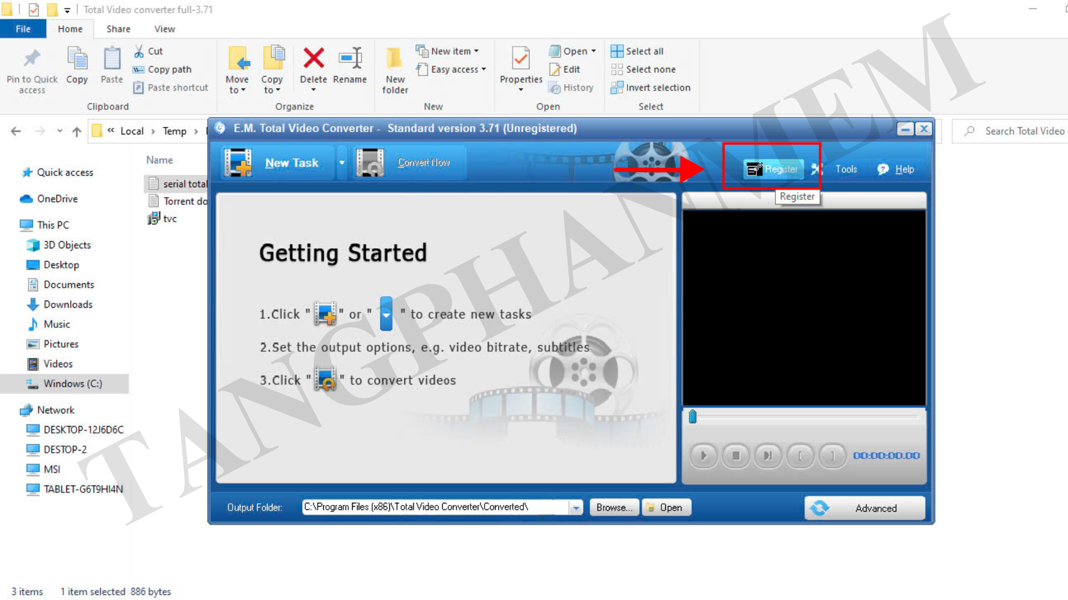Screen dimensions: 1068x600
Task: Open the New Task dropdown arrow
Action: click(x=342, y=163)
